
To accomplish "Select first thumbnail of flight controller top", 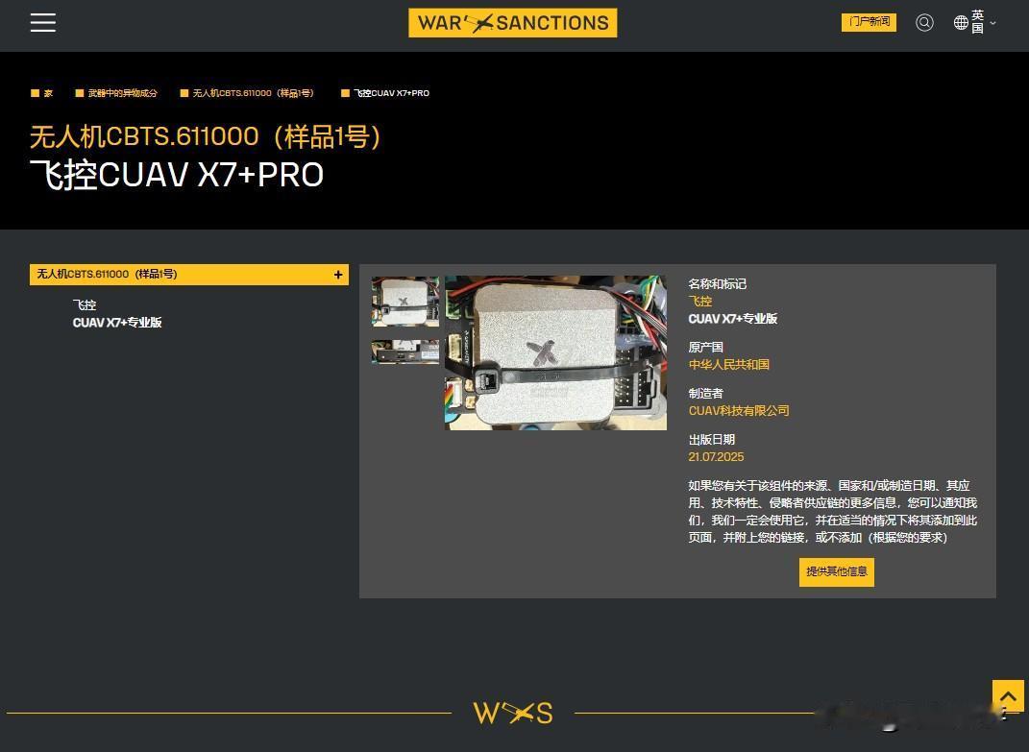I will pos(404,302).
